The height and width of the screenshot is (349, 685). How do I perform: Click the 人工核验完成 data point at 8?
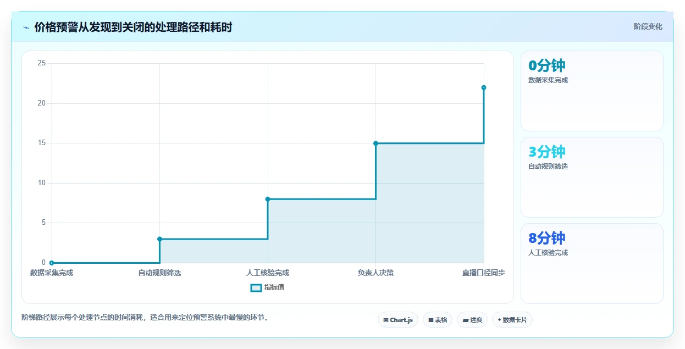(x=268, y=199)
